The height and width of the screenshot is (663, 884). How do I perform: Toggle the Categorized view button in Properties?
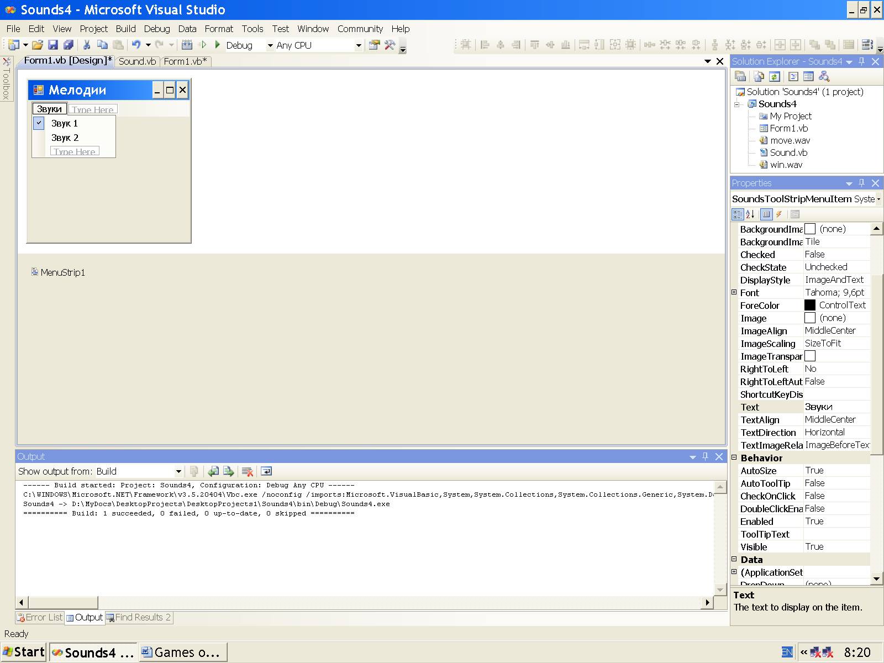738,214
